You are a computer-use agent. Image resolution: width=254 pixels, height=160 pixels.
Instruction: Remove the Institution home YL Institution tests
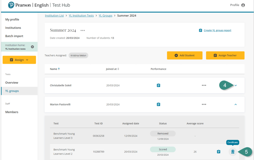click(x=32, y=47)
